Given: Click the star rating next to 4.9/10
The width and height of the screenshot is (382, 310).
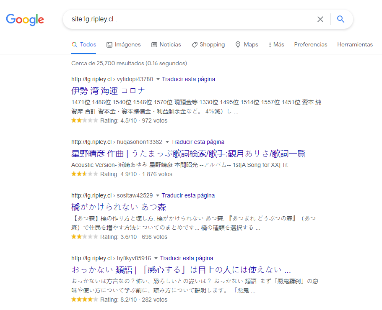Looking at the screenshot, I should [x=85, y=174].
